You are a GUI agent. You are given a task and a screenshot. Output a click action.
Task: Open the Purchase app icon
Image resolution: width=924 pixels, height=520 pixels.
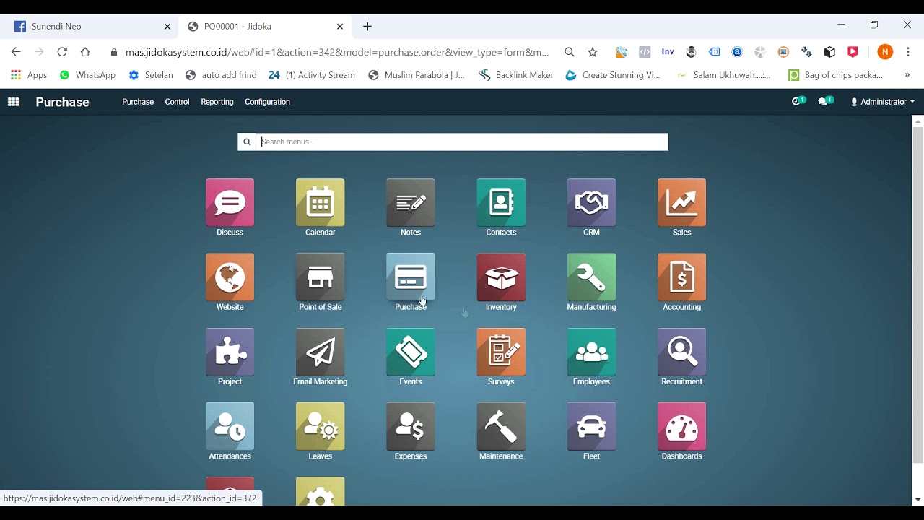point(411,277)
